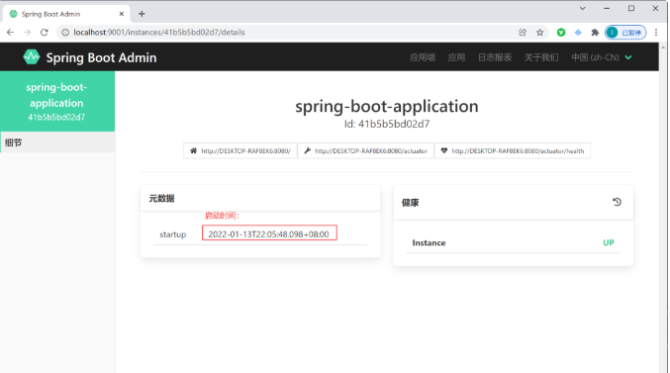Click the Spring Boot Admin brand text

pos(101,57)
